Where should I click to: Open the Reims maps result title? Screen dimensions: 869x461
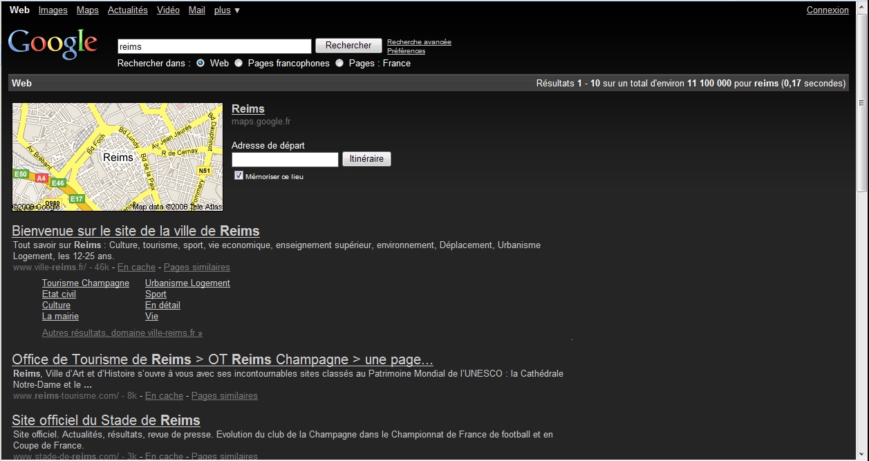(248, 109)
